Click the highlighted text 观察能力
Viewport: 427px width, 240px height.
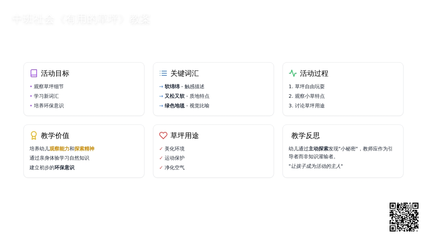tap(59, 149)
